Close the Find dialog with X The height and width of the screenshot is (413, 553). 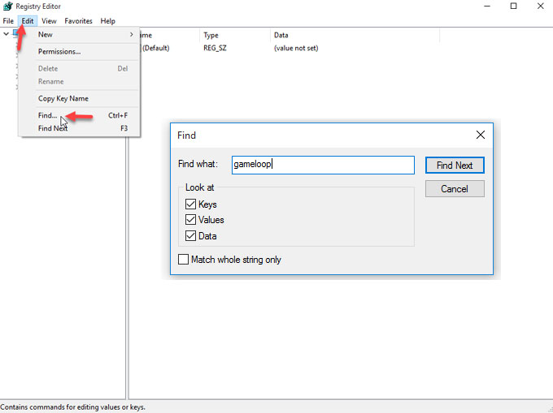tap(481, 135)
